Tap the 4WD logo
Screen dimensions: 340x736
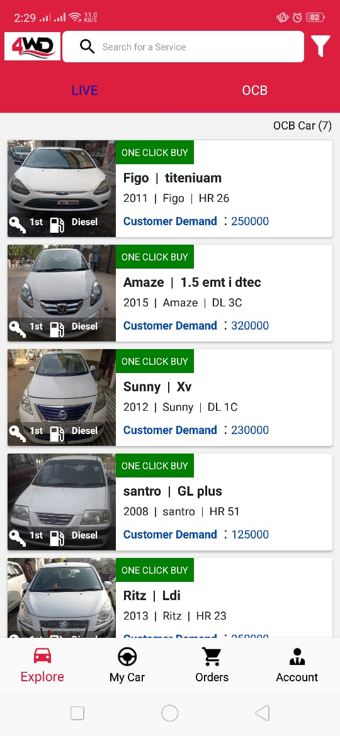pyautogui.click(x=32, y=46)
